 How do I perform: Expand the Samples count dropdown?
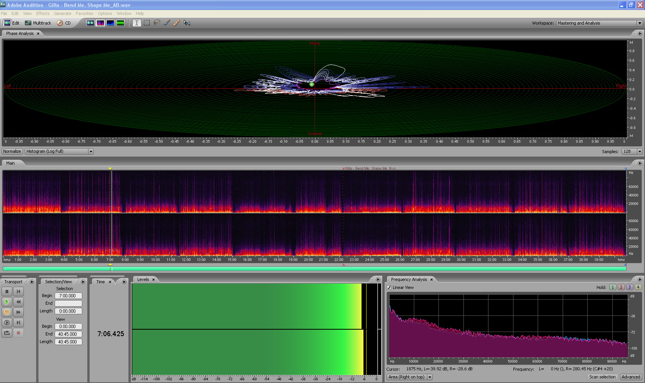[x=632, y=151]
